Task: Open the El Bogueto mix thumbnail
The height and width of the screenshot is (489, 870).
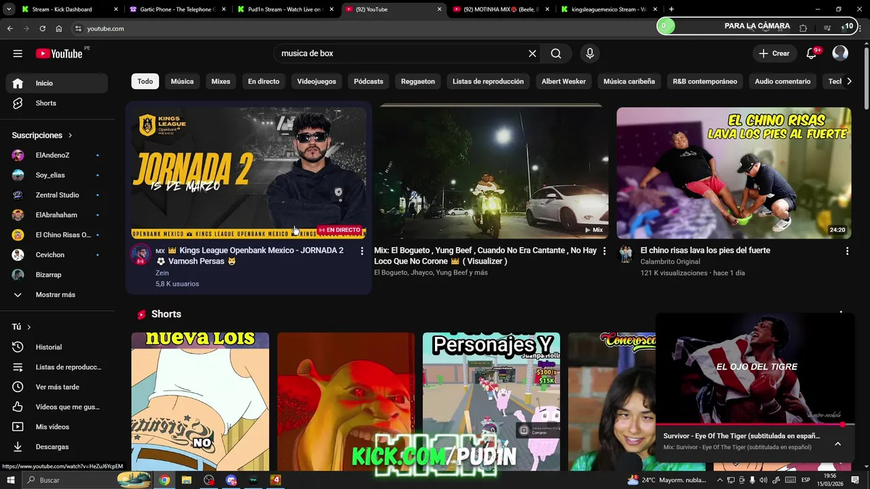Action: pos(491,173)
